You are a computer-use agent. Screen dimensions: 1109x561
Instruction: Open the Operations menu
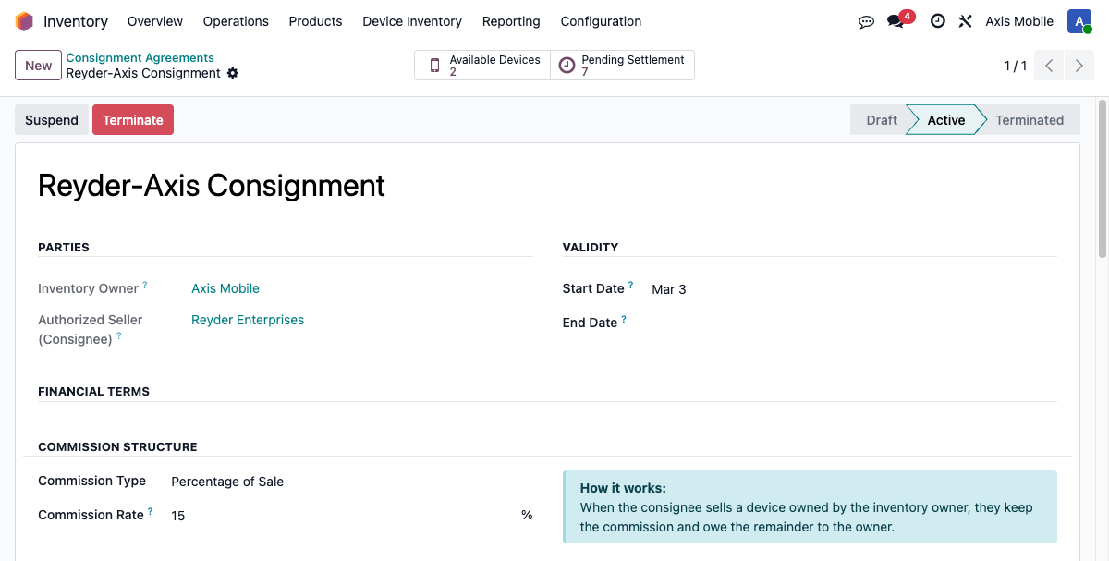click(x=236, y=21)
